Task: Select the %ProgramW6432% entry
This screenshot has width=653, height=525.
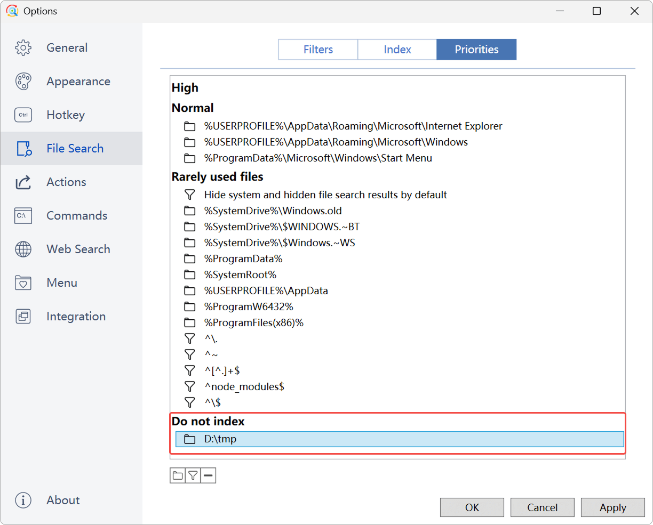Action: pyautogui.click(x=249, y=307)
